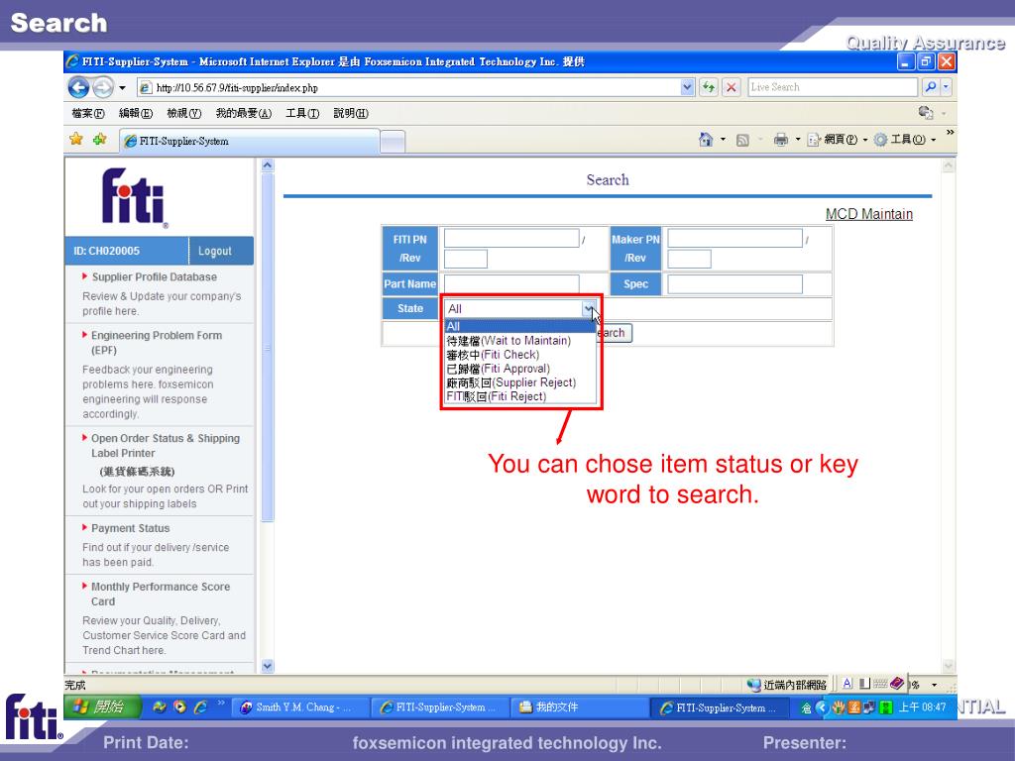Click Internet Explorer quick launch icon
This screenshot has width=1015, height=761.
pyautogui.click(x=200, y=707)
